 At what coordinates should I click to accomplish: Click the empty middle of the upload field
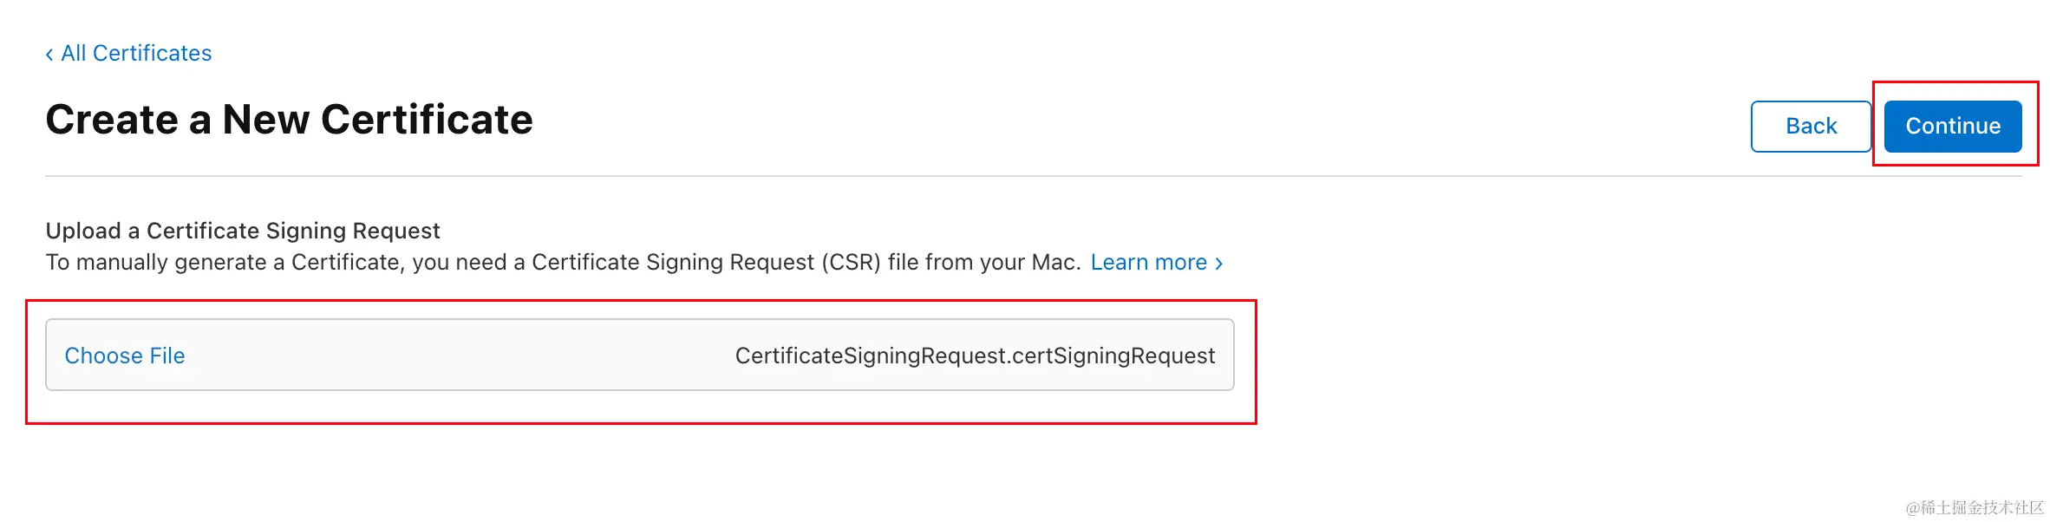pos(460,356)
